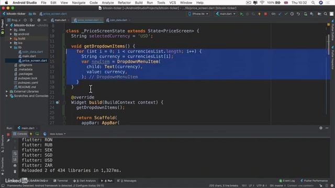Click the Git revert arrow icon
The width and height of the screenshot is (335, 188).
click(298, 14)
